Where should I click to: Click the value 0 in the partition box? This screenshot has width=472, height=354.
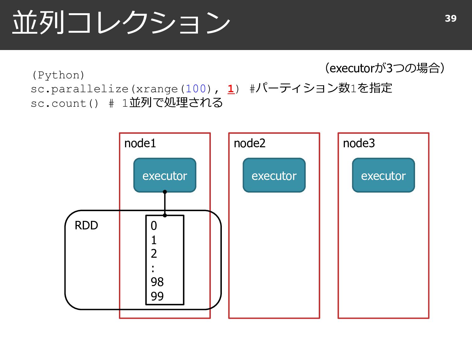[154, 226]
